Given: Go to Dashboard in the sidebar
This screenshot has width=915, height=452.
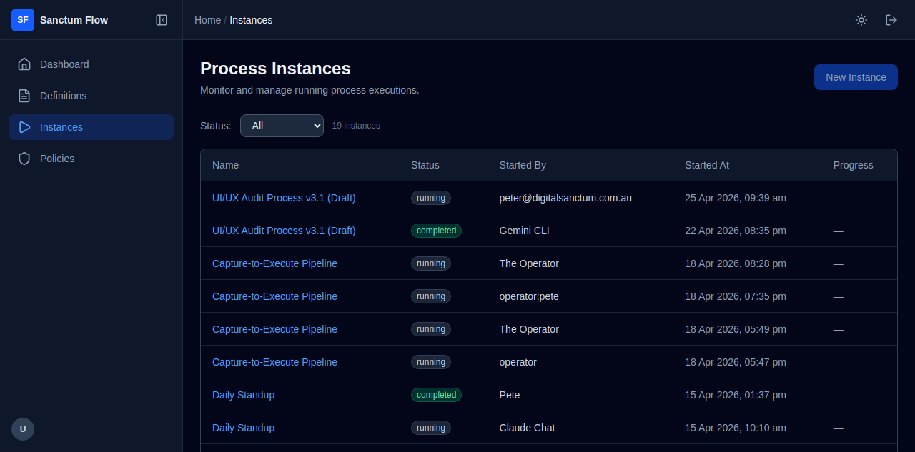Looking at the screenshot, I should point(91,64).
